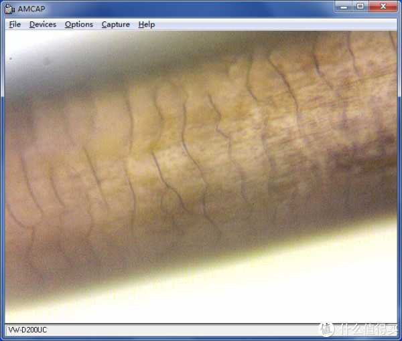Click the VW-D200UC status bar text
Image resolution: width=402 pixels, height=341 pixels.
(x=27, y=330)
